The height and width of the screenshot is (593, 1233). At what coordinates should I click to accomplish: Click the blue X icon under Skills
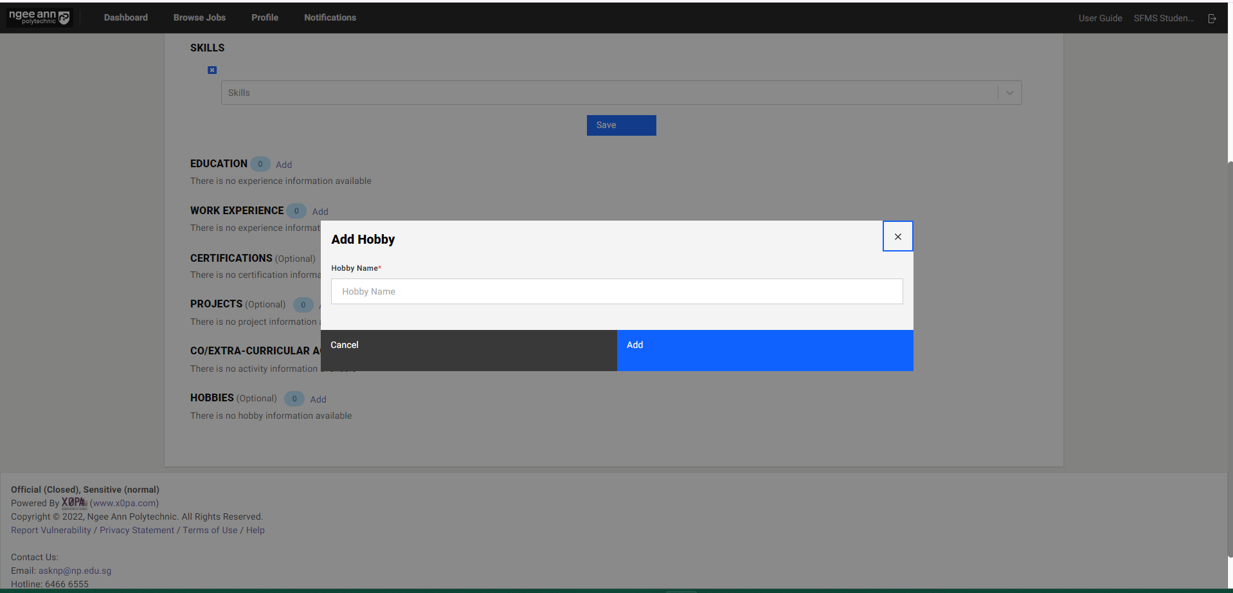[x=212, y=70]
